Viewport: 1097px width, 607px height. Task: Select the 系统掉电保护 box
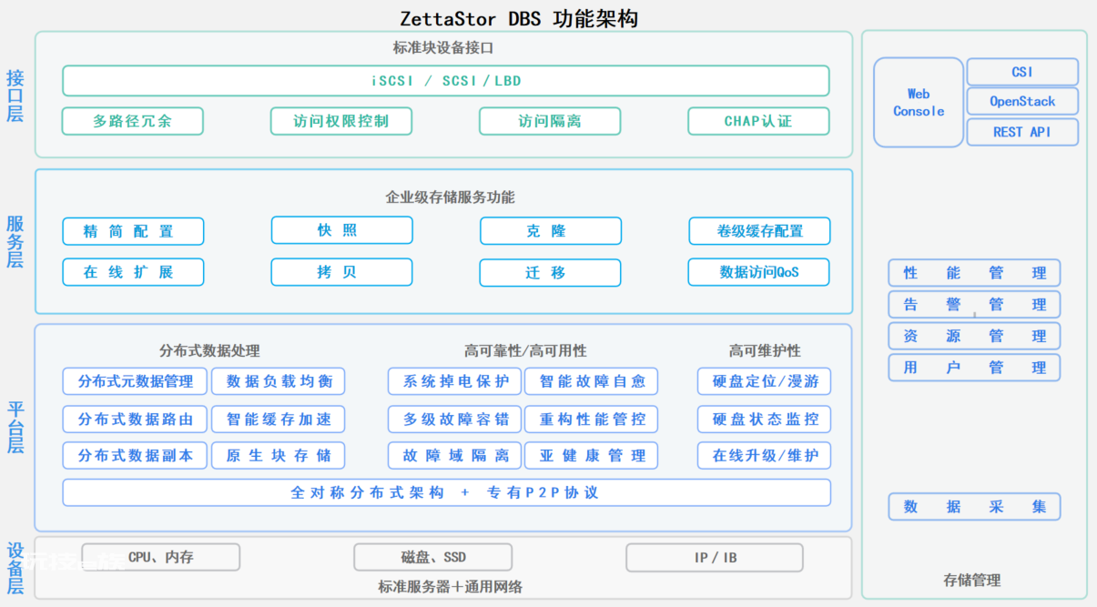tap(455, 381)
